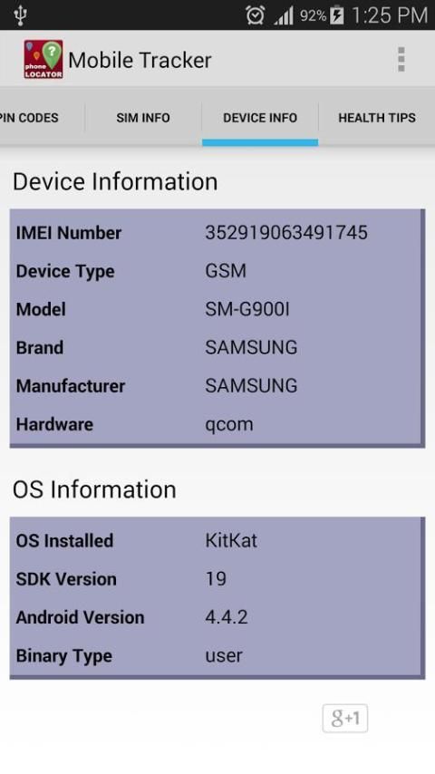Viewport: 435px width, 774px height.
Task: Tap the Device Information heading
Action: click(115, 181)
